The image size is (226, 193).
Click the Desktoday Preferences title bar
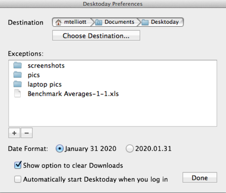[113, 4]
